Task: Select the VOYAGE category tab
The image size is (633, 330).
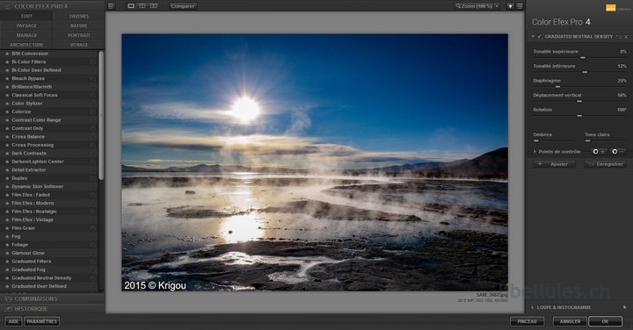Action: (x=79, y=45)
